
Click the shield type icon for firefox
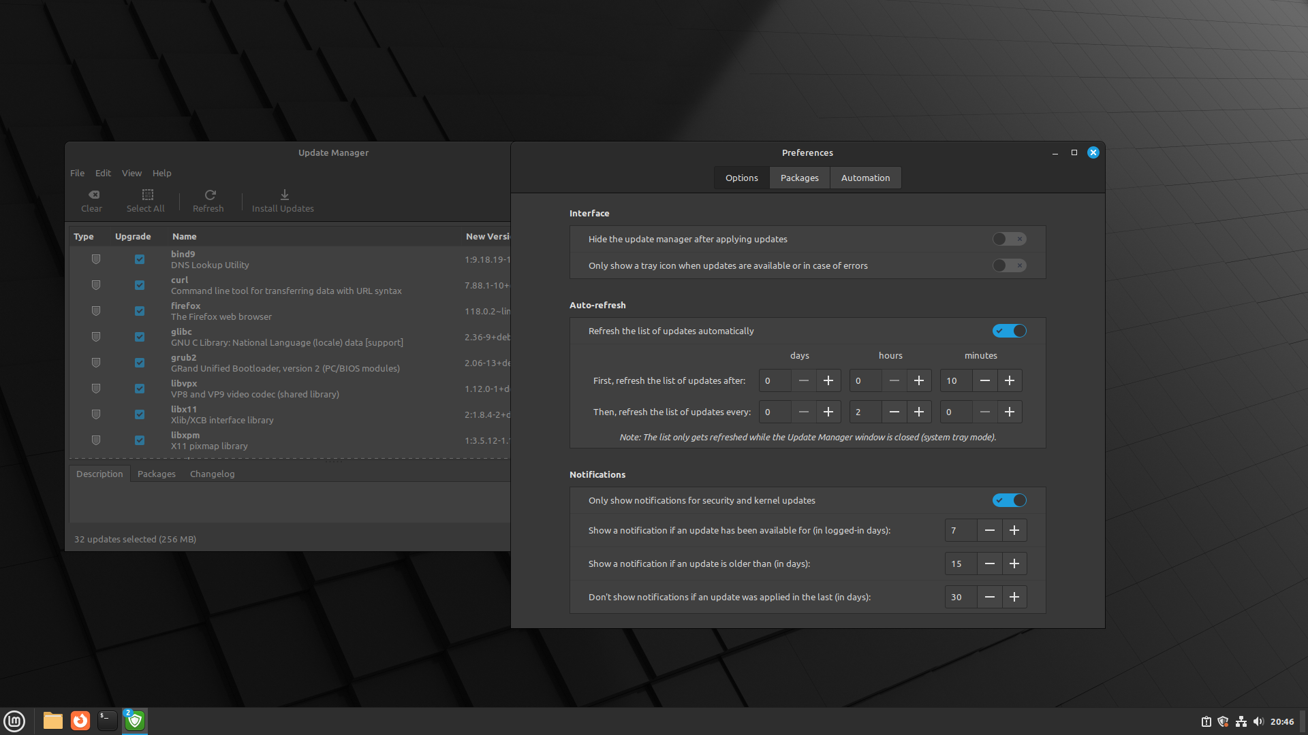[x=96, y=311]
